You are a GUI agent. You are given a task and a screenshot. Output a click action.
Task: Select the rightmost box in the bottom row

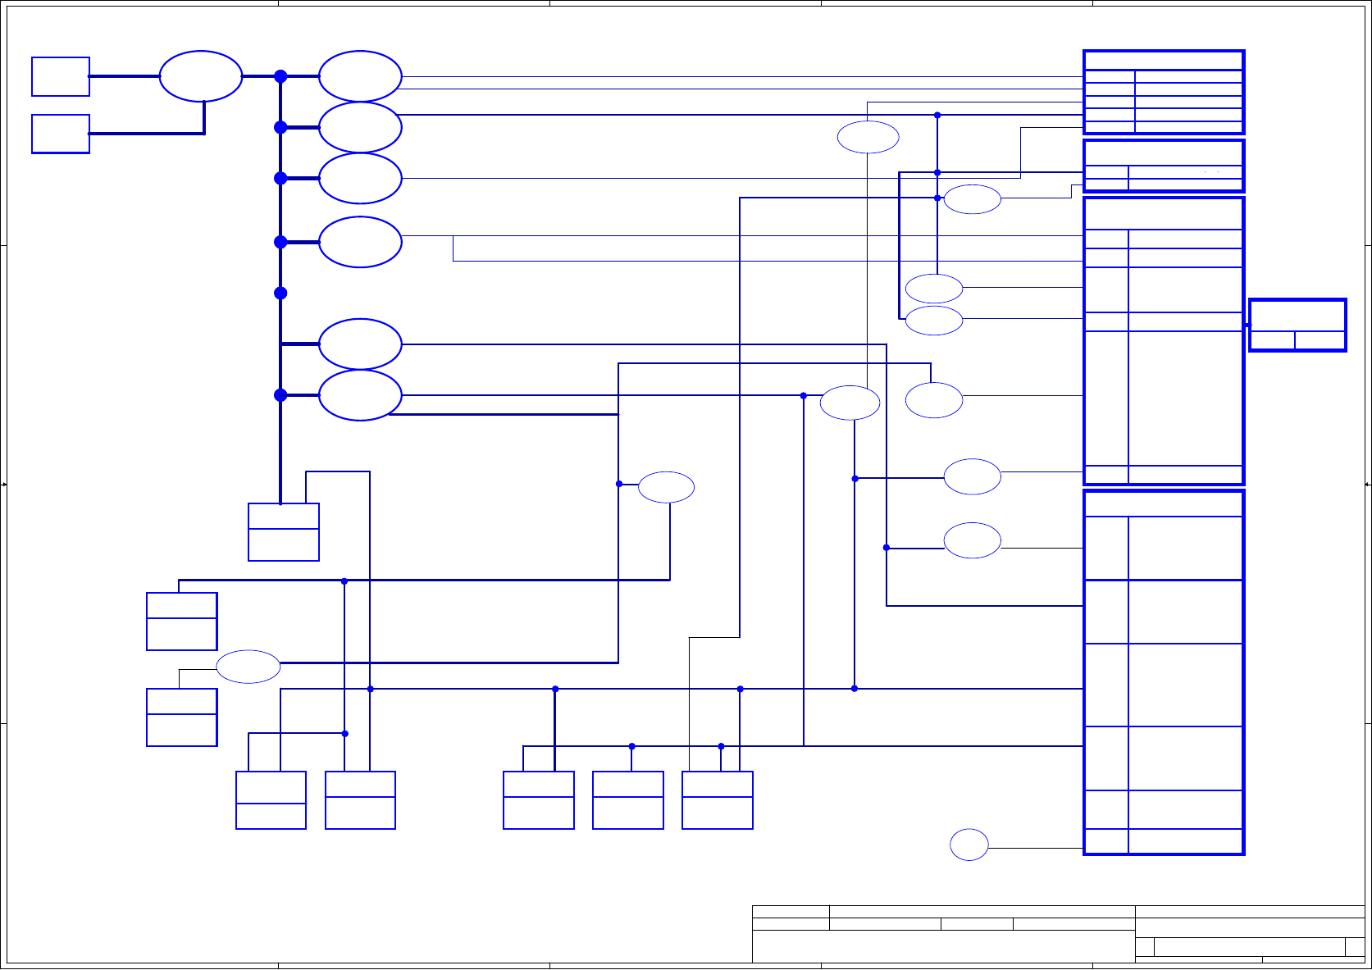pos(718,800)
